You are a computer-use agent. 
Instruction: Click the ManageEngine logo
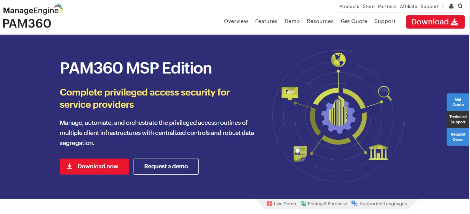[33, 9]
